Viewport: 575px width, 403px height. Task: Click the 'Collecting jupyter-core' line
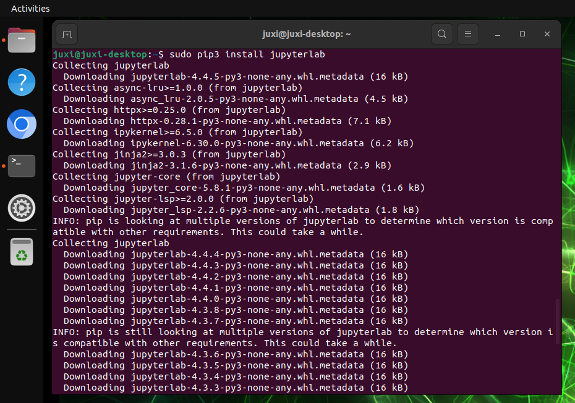tap(166, 177)
